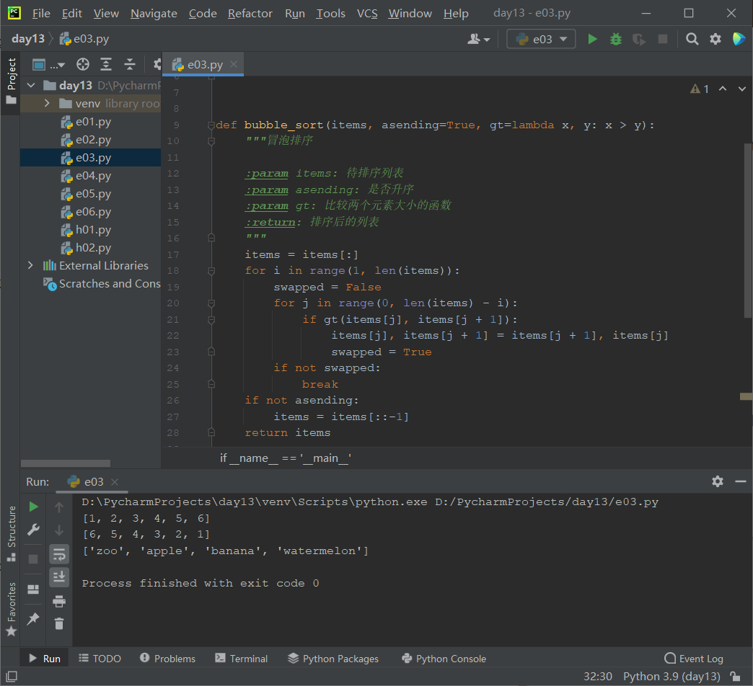
Task: Hide the Run tool window
Action: point(741,481)
